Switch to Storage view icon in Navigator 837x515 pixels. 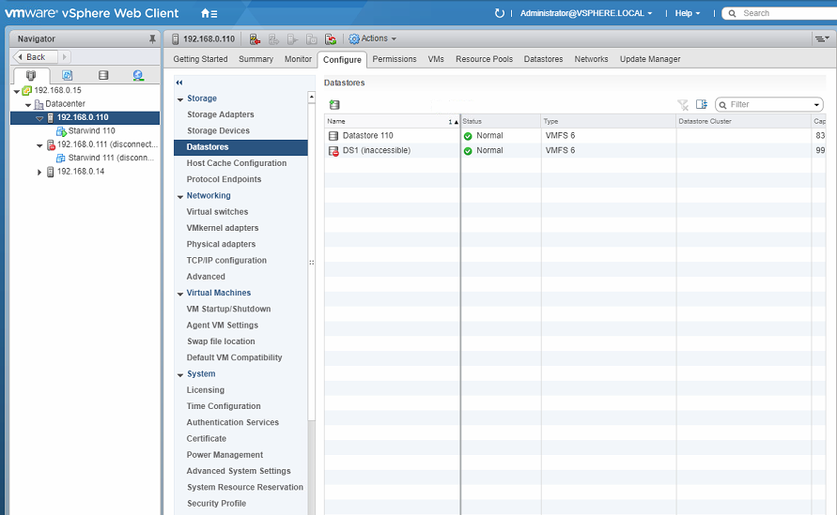103,75
